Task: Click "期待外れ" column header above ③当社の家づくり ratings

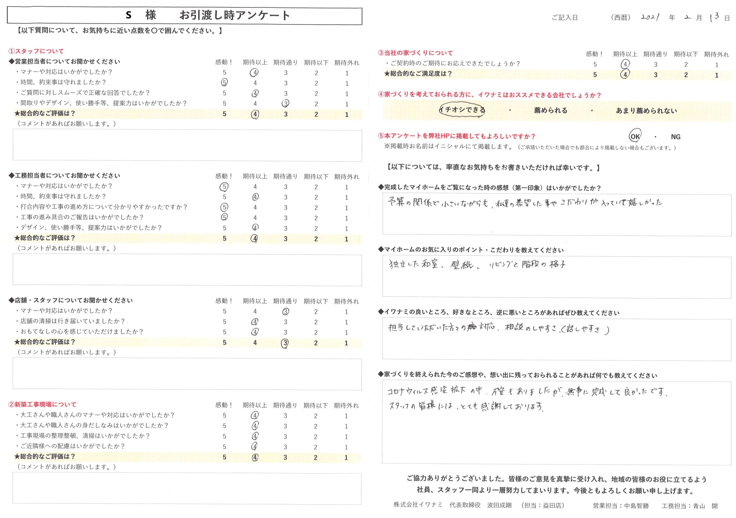Action: click(x=716, y=54)
